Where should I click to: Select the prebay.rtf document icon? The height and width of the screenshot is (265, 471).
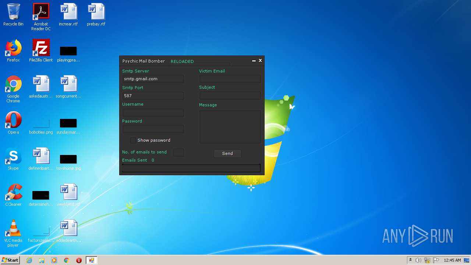pos(96,15)
